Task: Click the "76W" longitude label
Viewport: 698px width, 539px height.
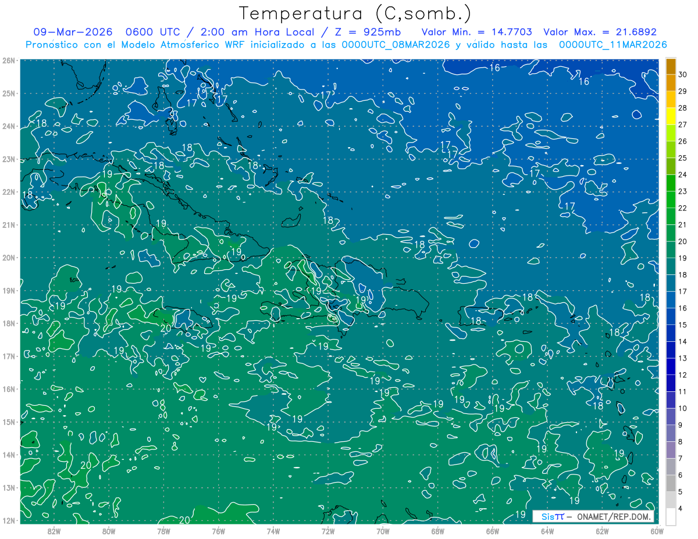Action: [x=218, y=530]
